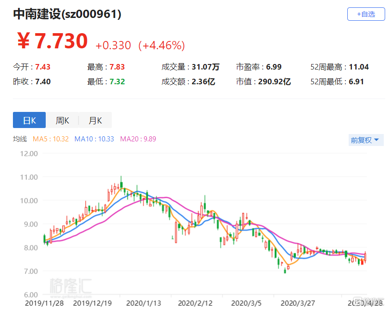This screenshot has width=387, height=309.
Task: Click the 10.00 y-axis price label
Action: [x=29, y=201]
